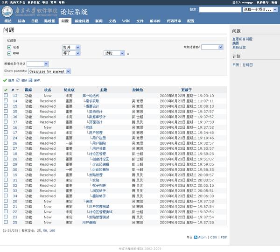
Task: Toggle the 跟踪 filter checkbox
Action: click(9, 53)
